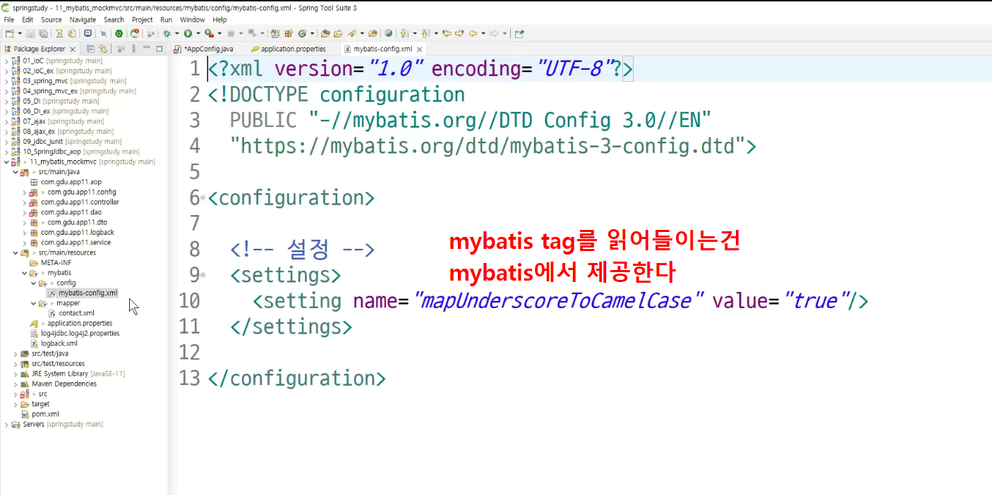
Task: Click the Search flashlight toolbar icon
Action: pos(351,33)
